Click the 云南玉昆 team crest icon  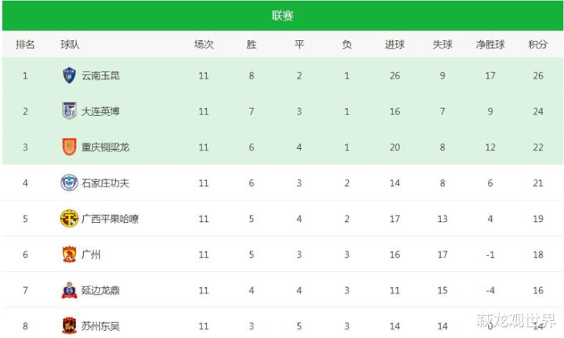[69, 75]
